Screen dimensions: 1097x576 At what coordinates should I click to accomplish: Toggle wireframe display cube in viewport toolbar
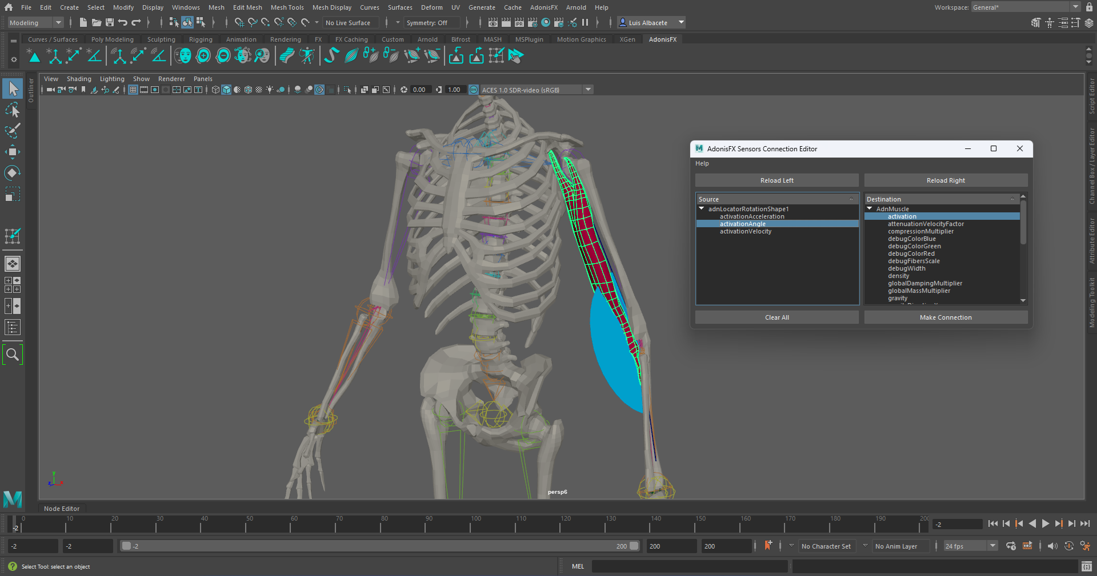coord(215,90)
